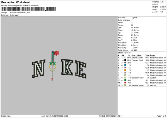
Task: Select the Machine value 'Tajima'
Action: 134,18
